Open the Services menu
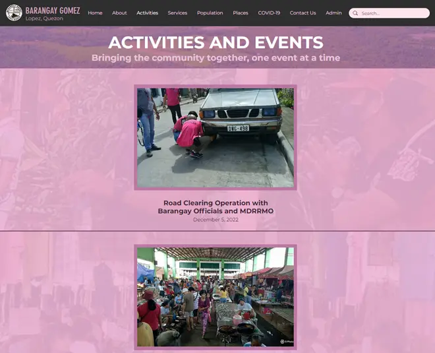 pos(177,13)
